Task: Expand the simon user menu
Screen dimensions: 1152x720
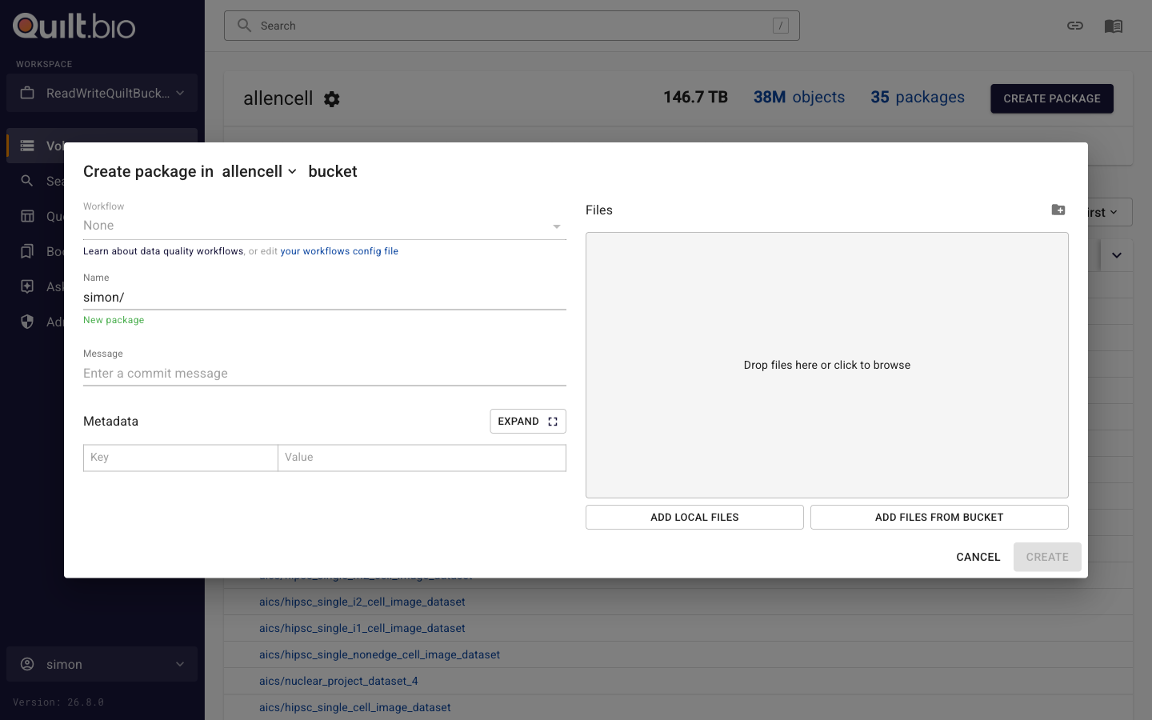Action: point(102,664)
